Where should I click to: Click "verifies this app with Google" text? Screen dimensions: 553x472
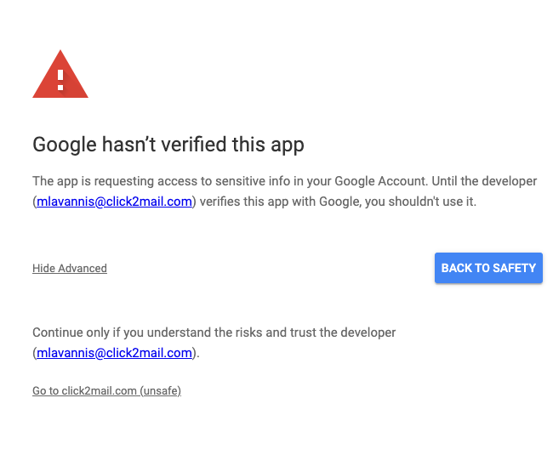click(278, 202)
